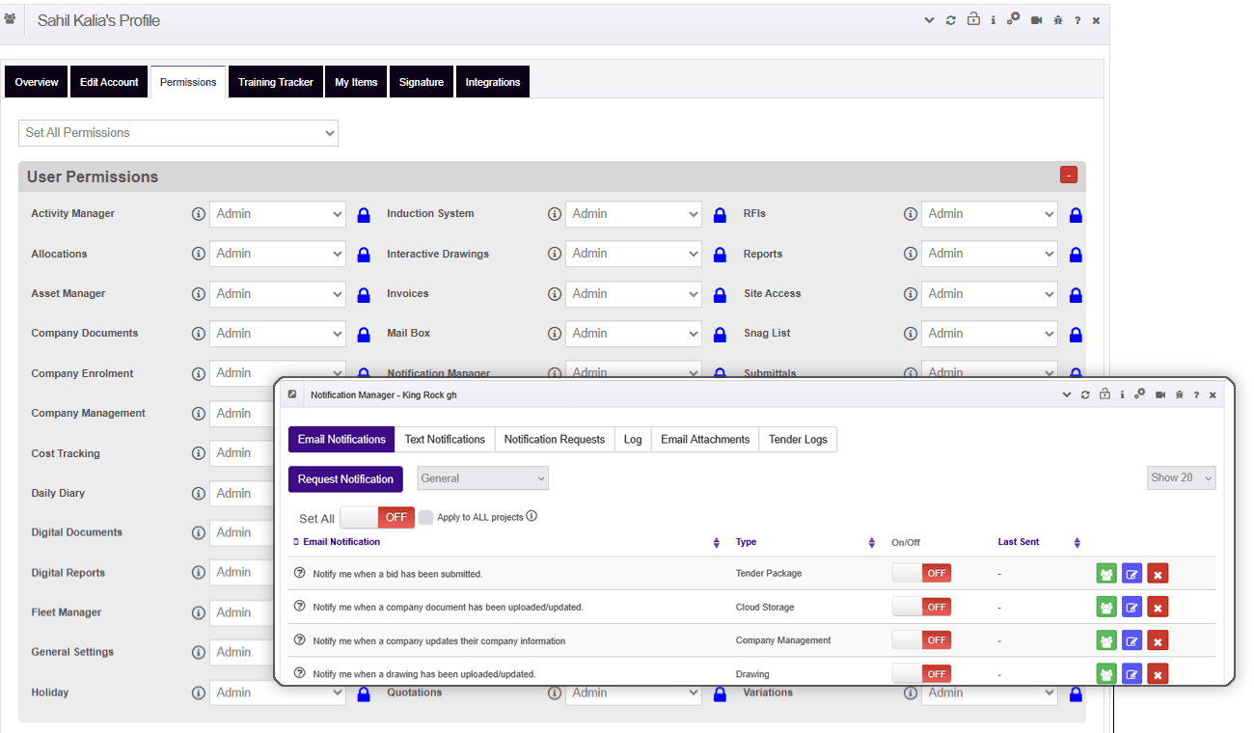Click the blue lock beside Activity Manager

[364, 215]
